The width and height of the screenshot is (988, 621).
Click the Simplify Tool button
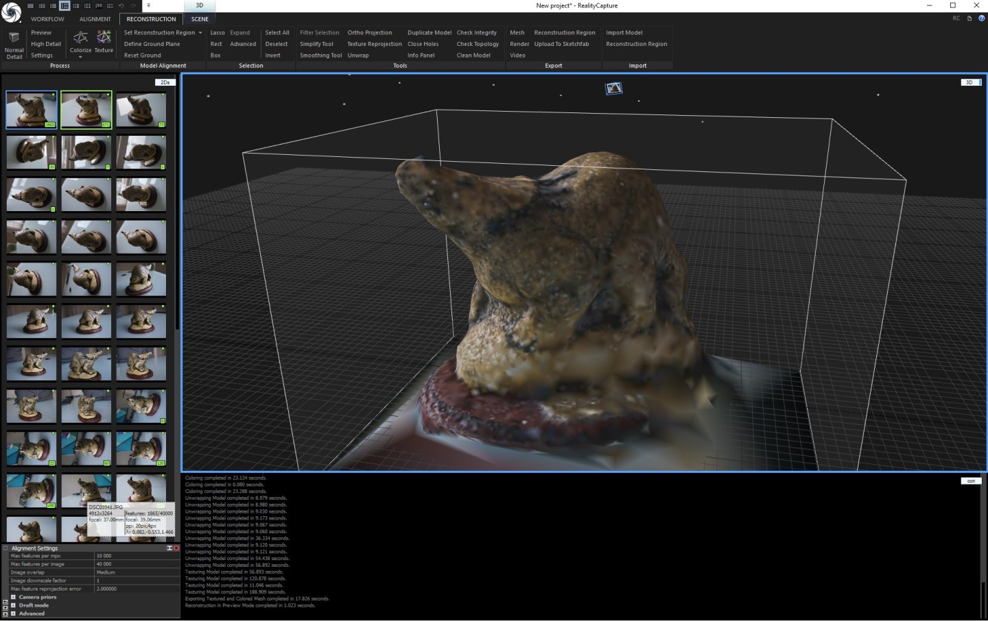coord(316,44)
